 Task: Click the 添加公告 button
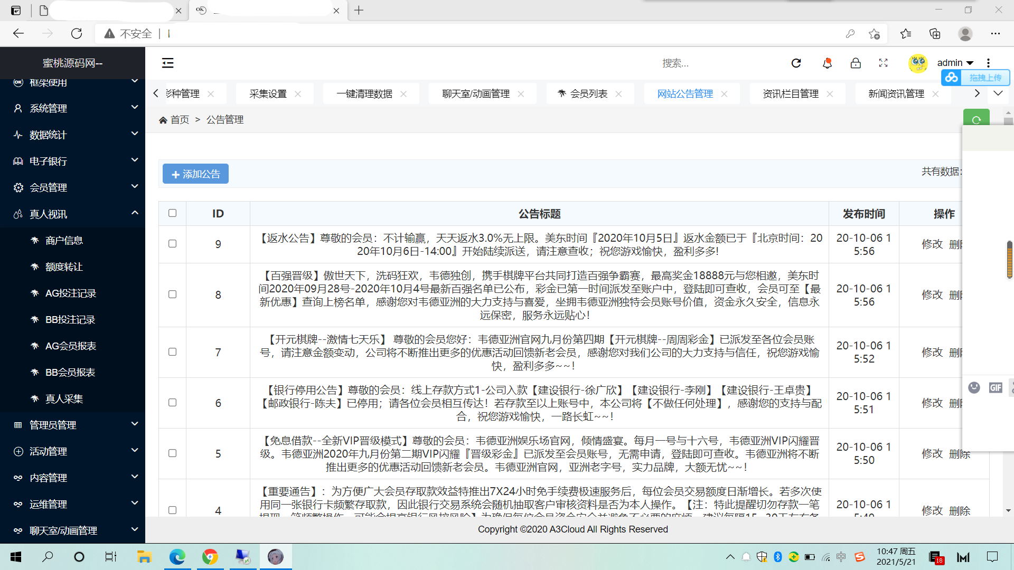195,174
